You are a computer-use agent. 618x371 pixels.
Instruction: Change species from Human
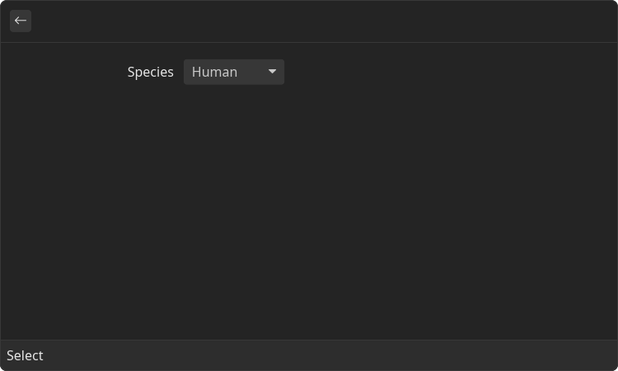234,72
